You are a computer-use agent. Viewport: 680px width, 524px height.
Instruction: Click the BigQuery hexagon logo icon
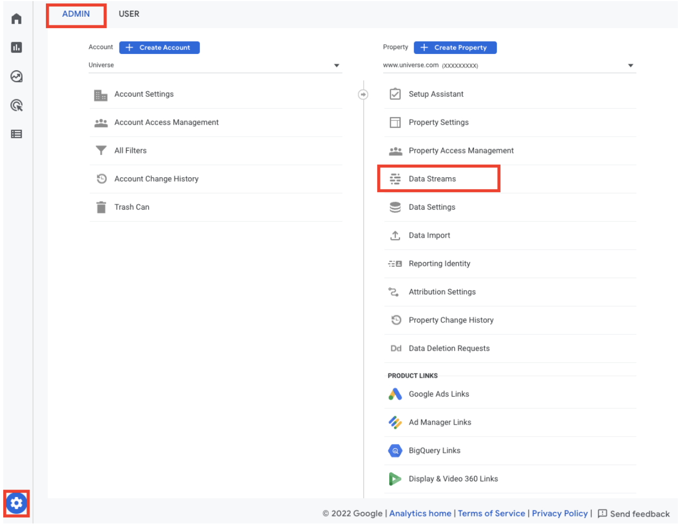(x=395, y=451)
